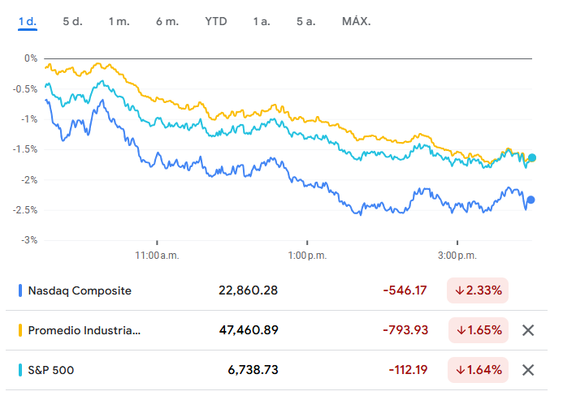This screenshot has width=563, height=400.
Task: Open the 1 a. yearly range tab
Action: pyautogui.click(x=261, y=21)
